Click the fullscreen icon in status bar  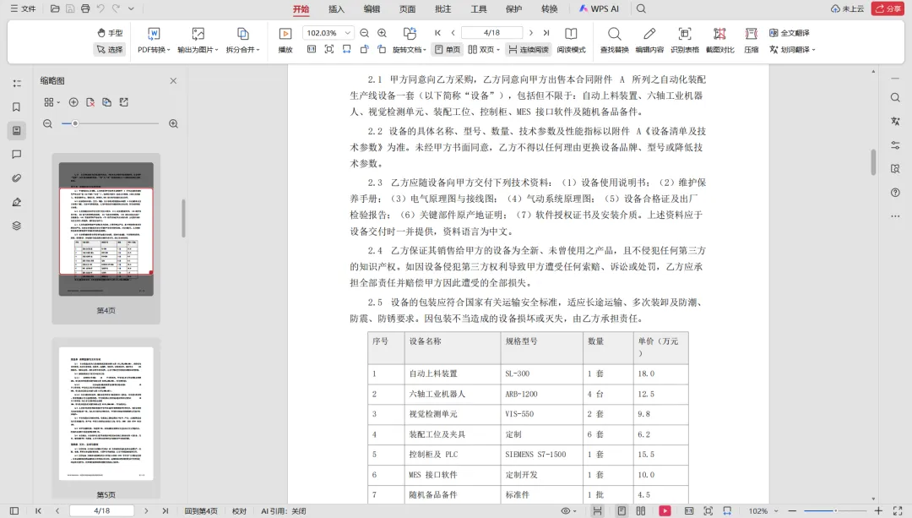[898, 511]
